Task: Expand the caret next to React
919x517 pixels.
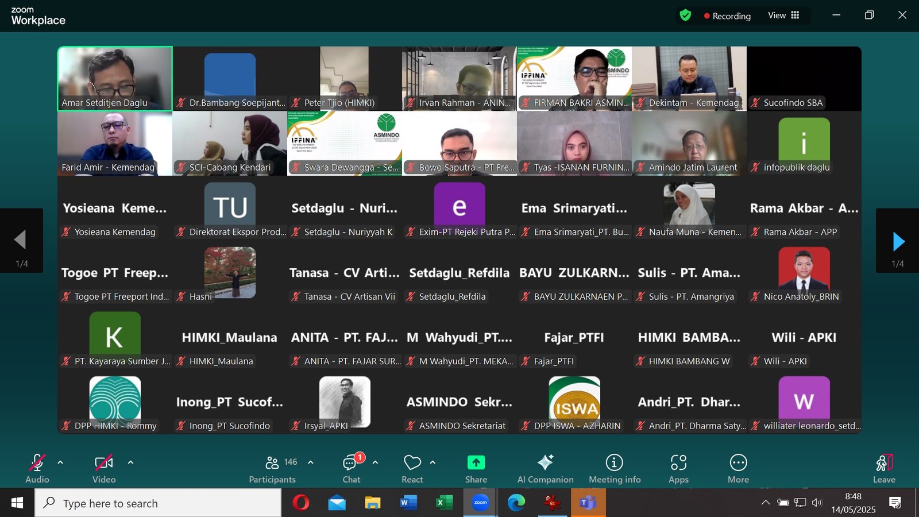Action: click(433, 462)
